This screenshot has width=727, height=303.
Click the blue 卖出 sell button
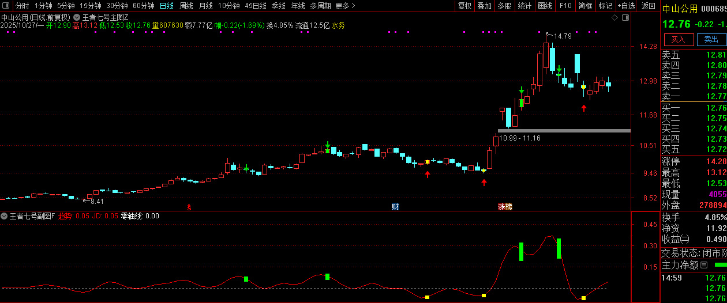coord(711,39)
